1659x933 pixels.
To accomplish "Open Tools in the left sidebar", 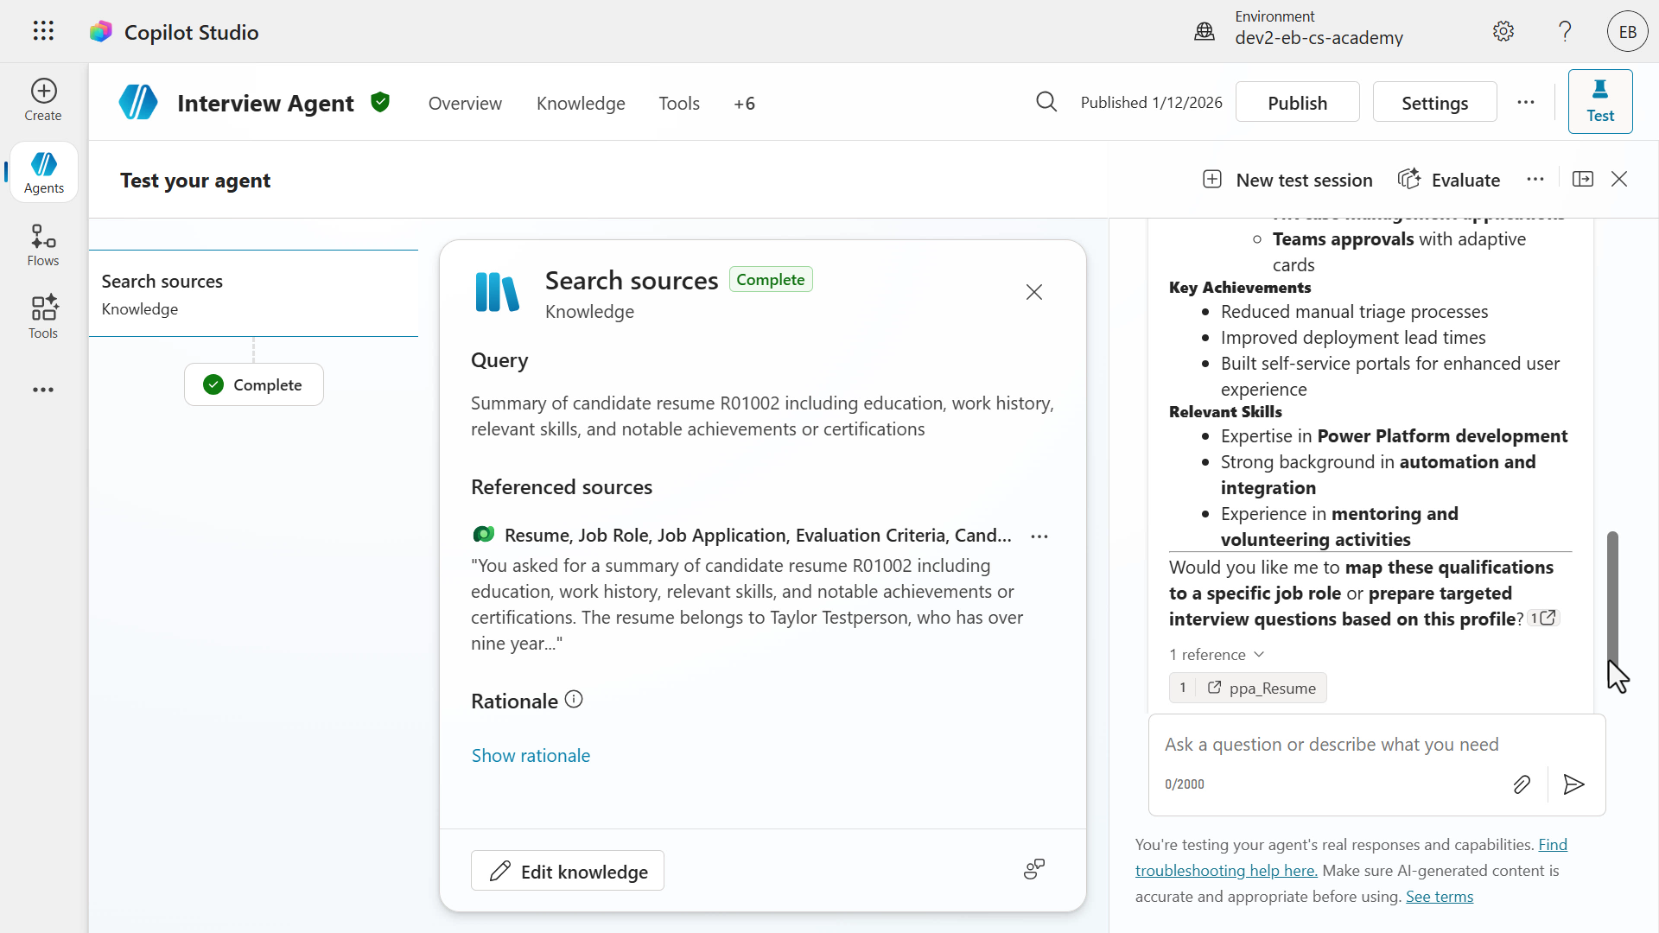I will click(43, 317).
